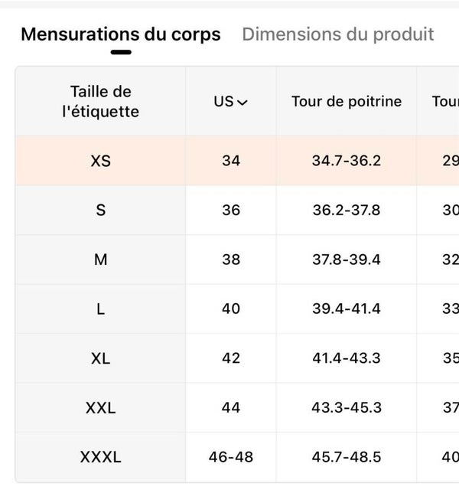
Task: Pick the XXL size label cell
Action: (x=100, y=408)
